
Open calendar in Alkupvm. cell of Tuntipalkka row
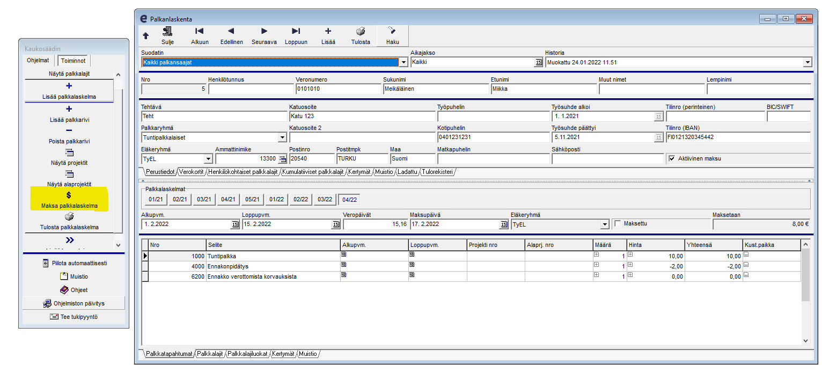click(x=344, y=254)
